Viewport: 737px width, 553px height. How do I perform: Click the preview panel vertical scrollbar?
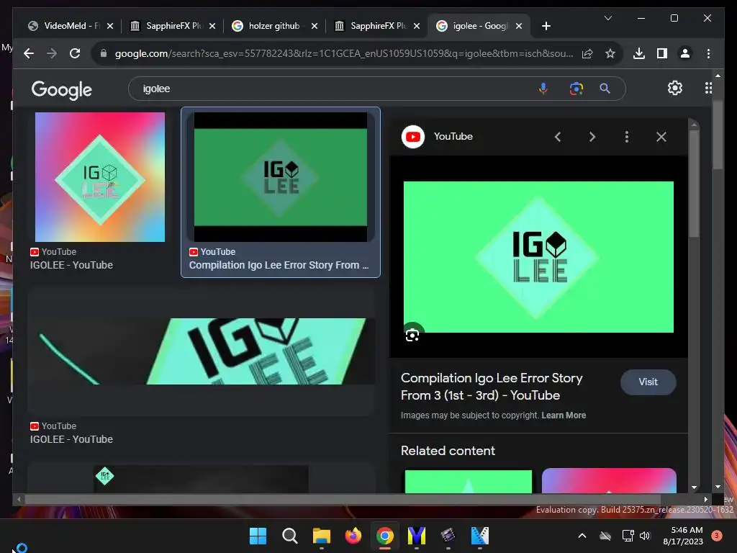pyautogui.click(x=694, y=184)
